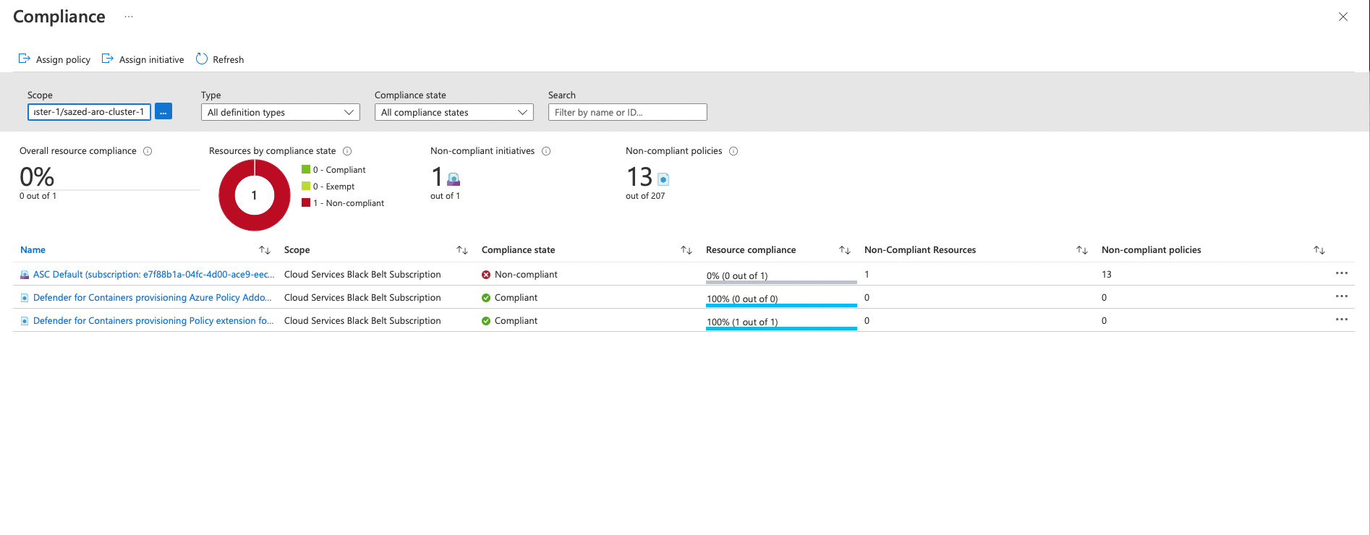This screenshot has width=1370, height=535.
Task: Show info for Resources by compliance state
Action: pos(347,151)
